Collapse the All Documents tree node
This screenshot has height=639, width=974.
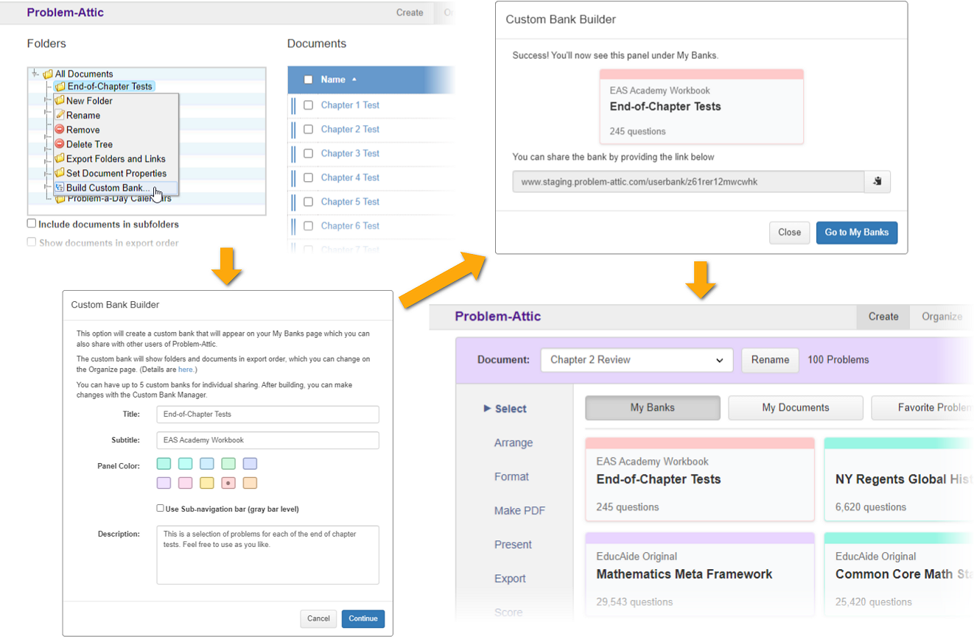click(x=35, y=74)
